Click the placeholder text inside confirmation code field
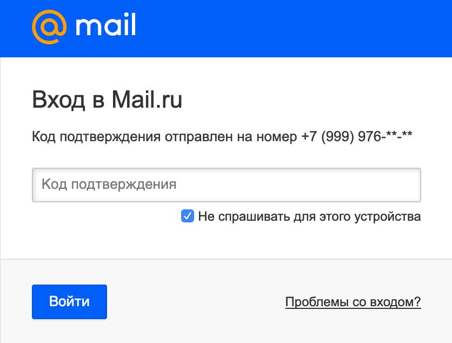The width and height of the screenshot is (452, 343). coord(109,184)
